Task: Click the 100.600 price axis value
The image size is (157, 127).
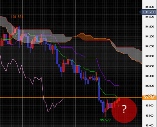Action: coord(149,66)
